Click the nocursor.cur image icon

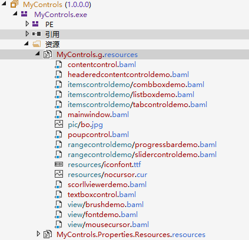pos(59,174)
